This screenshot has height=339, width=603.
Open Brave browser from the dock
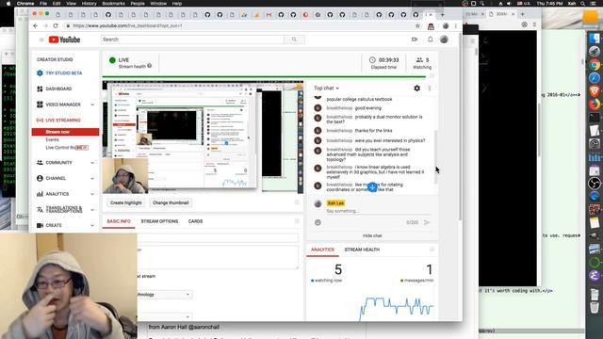(595, 91)
